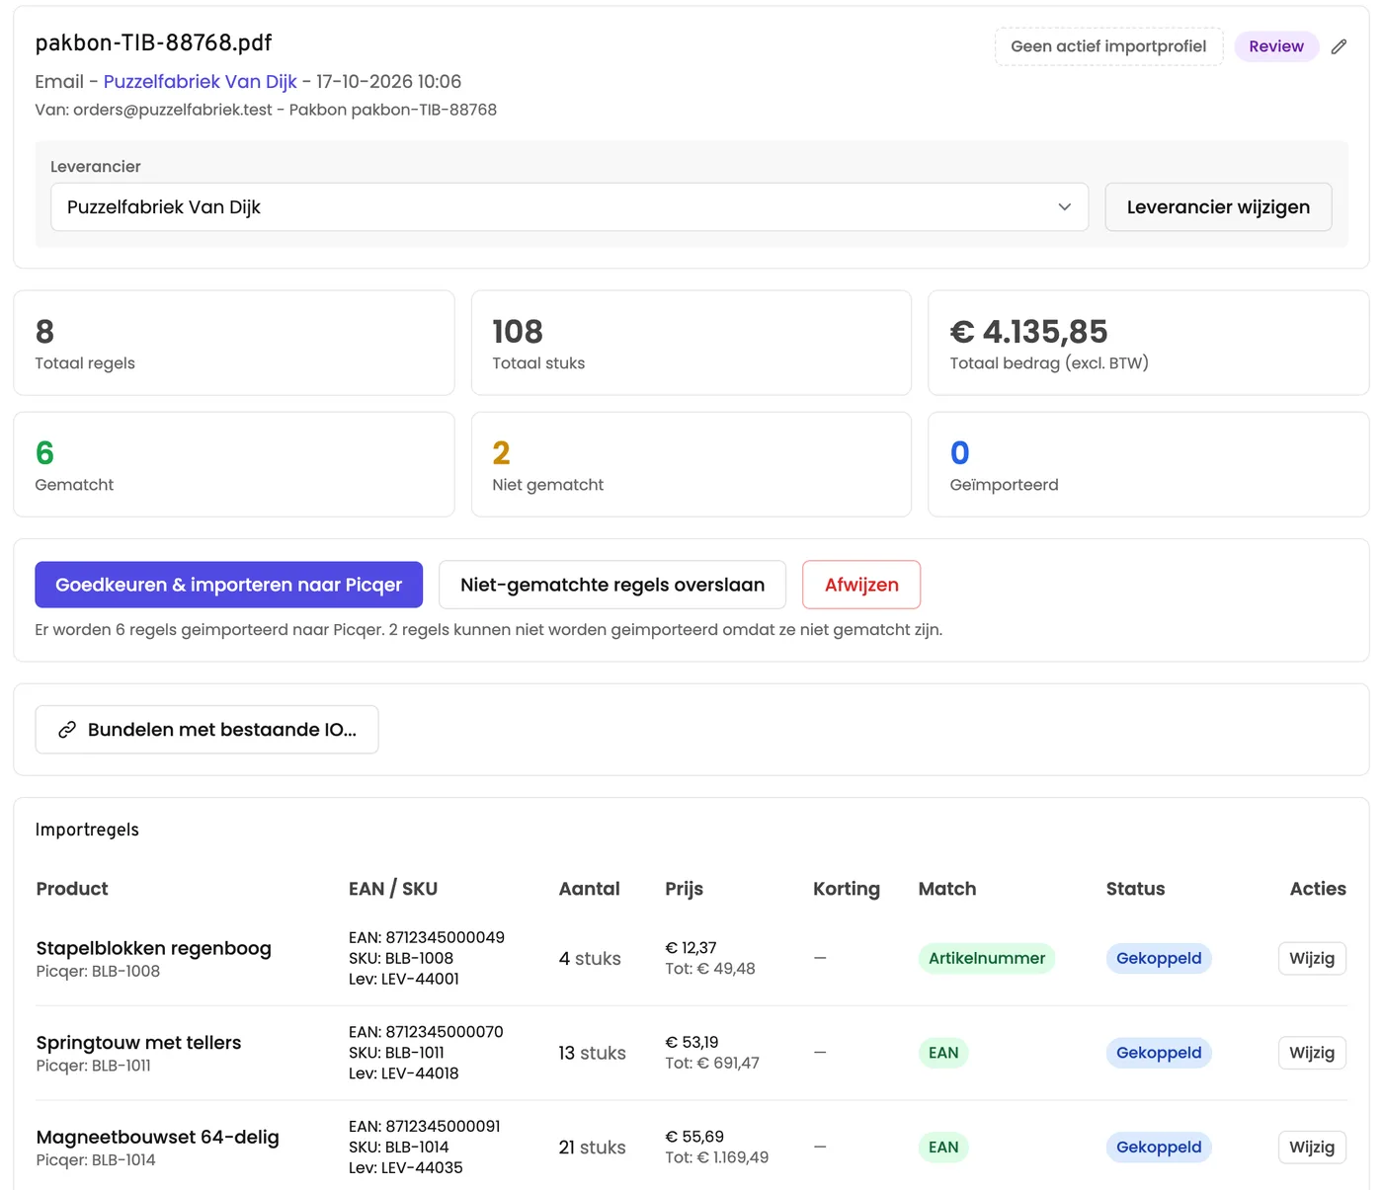Click the Importregels heading

[x=87, y=830]
